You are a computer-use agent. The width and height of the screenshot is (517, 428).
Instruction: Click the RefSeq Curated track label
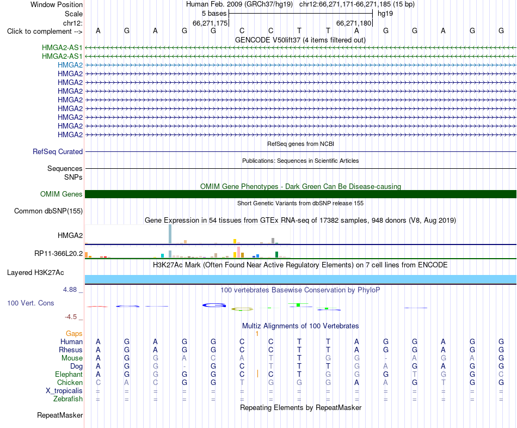coord(57,152)
